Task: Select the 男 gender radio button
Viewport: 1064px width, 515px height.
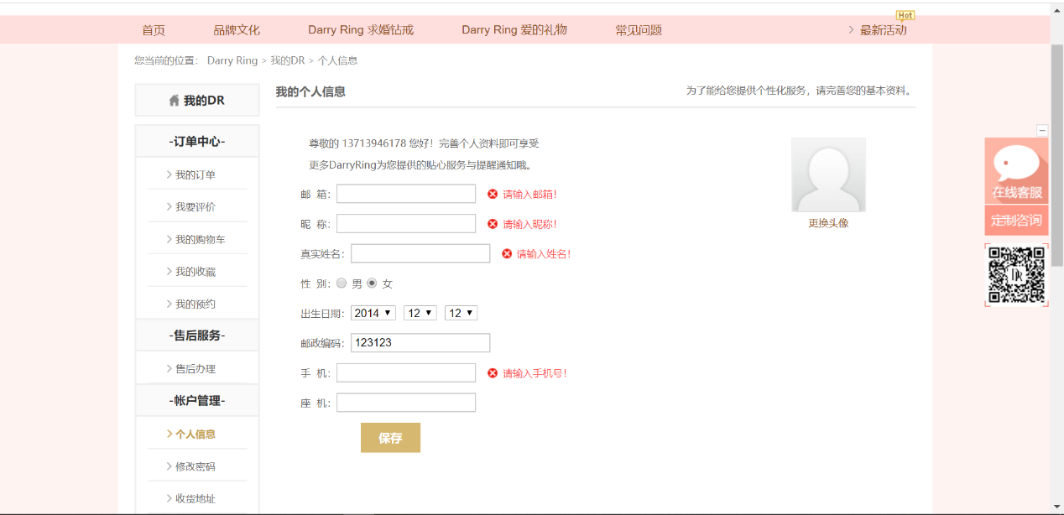Action: (x=342, y=284)
